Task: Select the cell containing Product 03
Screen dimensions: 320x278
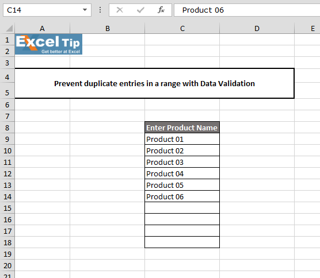Action: pyautogui.click(x=182, y=162)
